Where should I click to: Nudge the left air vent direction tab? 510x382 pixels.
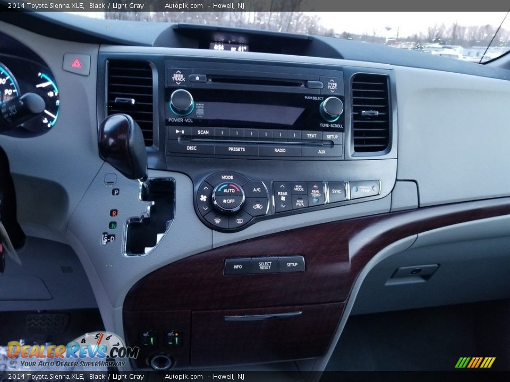click(125, 101)
